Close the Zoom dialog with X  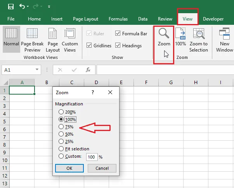click(x=110, y=92)
